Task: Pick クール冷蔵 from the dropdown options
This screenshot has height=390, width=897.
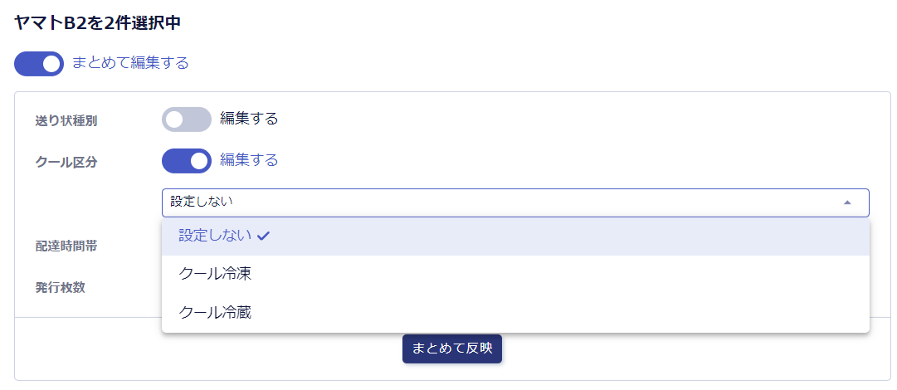Action: (216, 313)
